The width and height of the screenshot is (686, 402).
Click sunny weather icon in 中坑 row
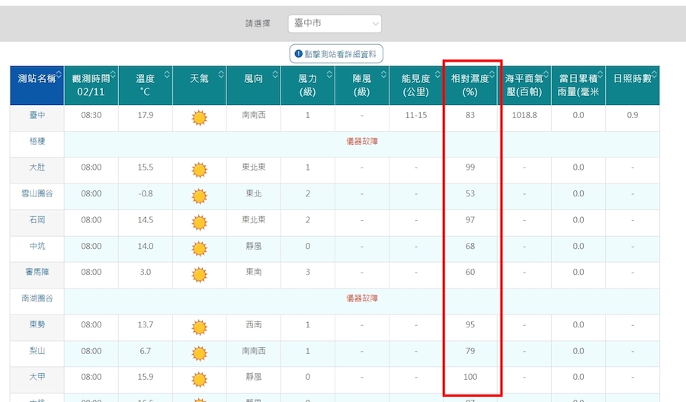pos(199,249)
